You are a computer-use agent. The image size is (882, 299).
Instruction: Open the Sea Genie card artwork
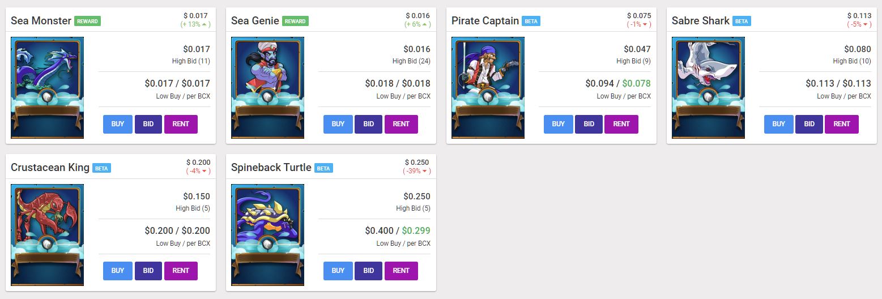tap(267, 88)
